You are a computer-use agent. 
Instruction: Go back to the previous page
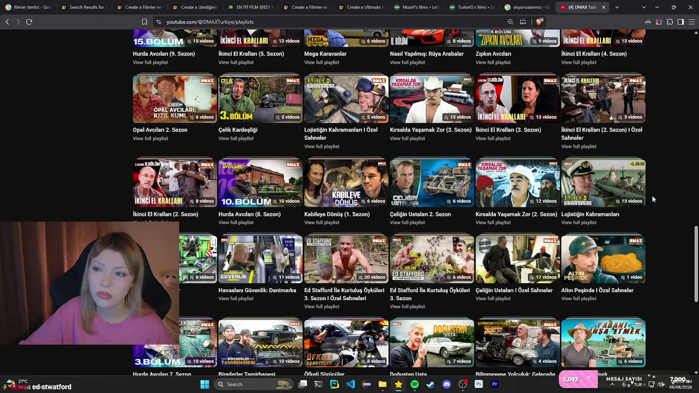[x=7, y=22]
